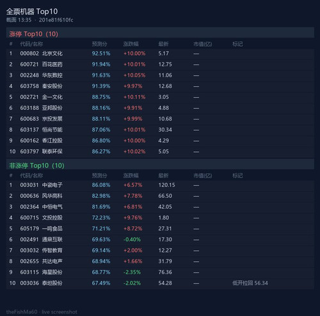This screenshot has width=320, height=316.
Task: Select stock 002248 华东数控
Action: 41,75
